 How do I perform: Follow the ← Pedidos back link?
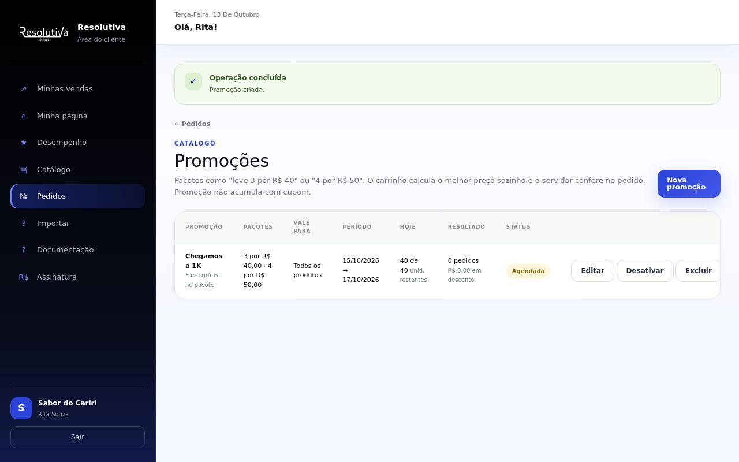pos(192,124)
